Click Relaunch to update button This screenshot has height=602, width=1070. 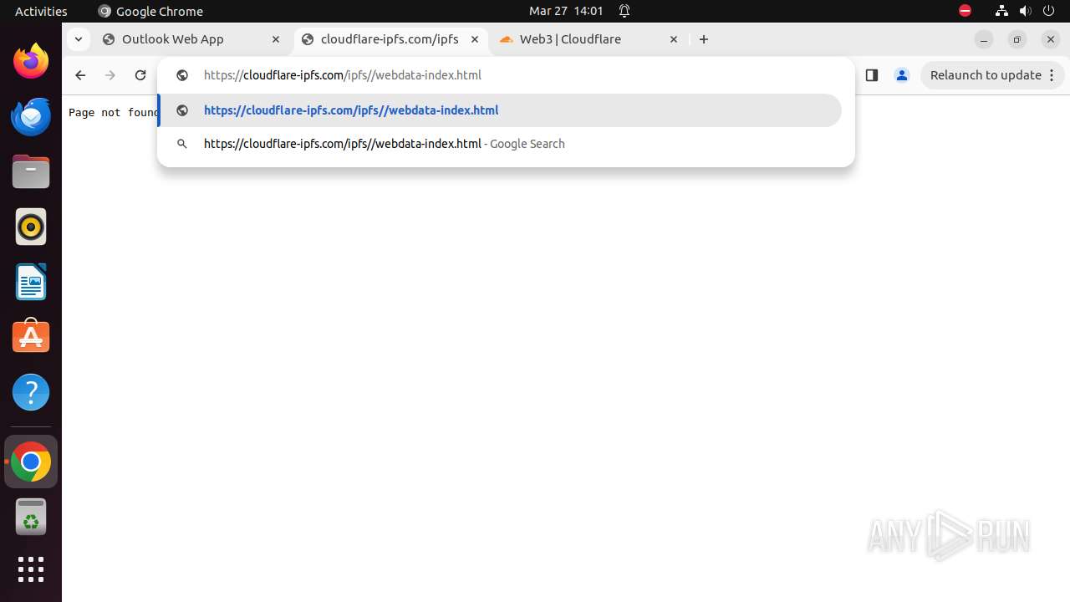992,75
